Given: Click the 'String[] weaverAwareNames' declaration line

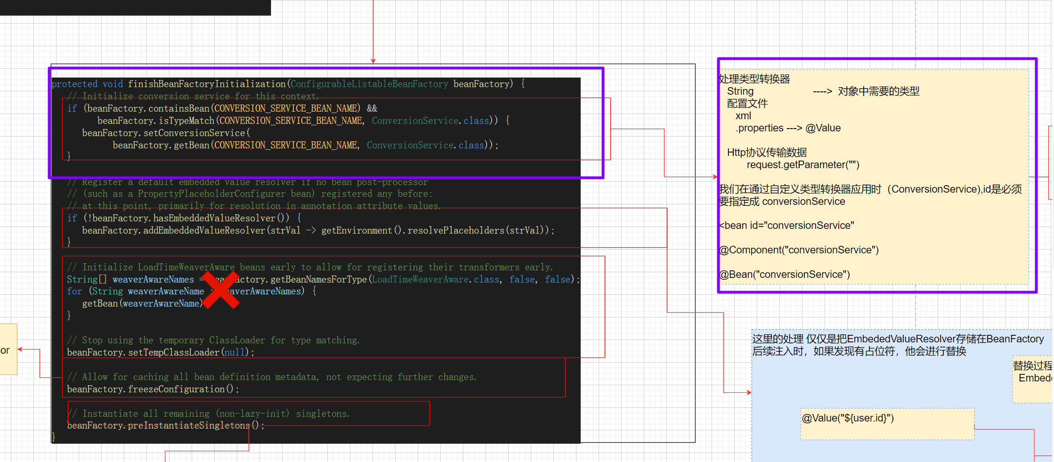Looking at the screenshot, I should click(x=323, y=279).
